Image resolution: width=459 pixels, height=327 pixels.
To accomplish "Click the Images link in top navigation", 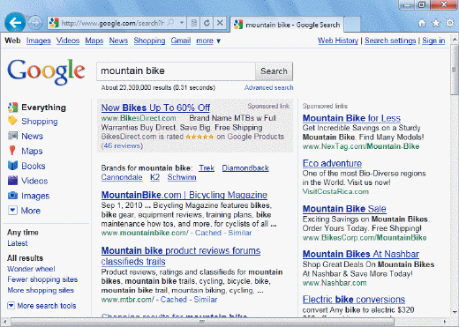I will tap(39, 41).
